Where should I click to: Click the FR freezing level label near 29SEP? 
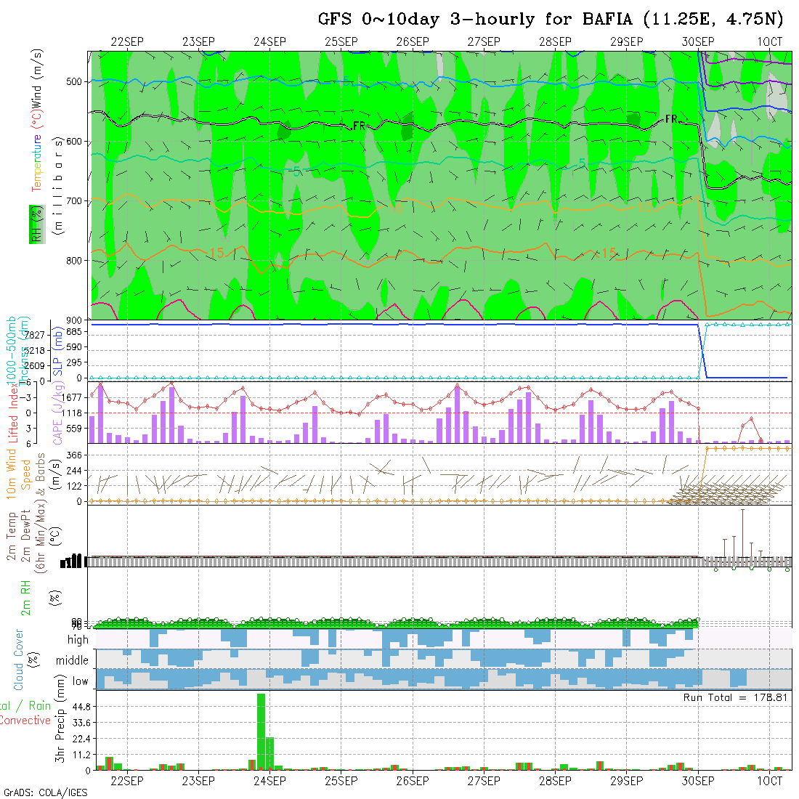[671, 118]
